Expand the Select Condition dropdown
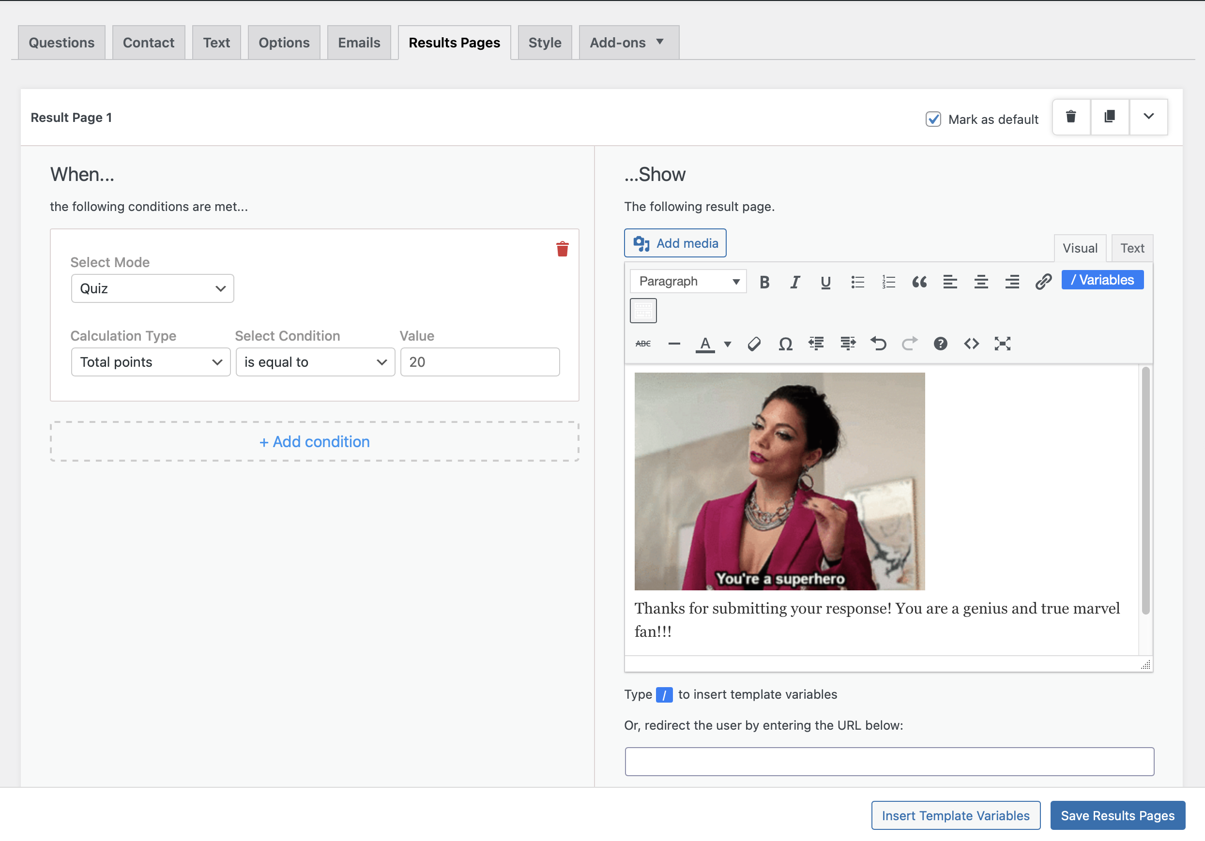Screen dimensions: 1205x841 [314, 361]
